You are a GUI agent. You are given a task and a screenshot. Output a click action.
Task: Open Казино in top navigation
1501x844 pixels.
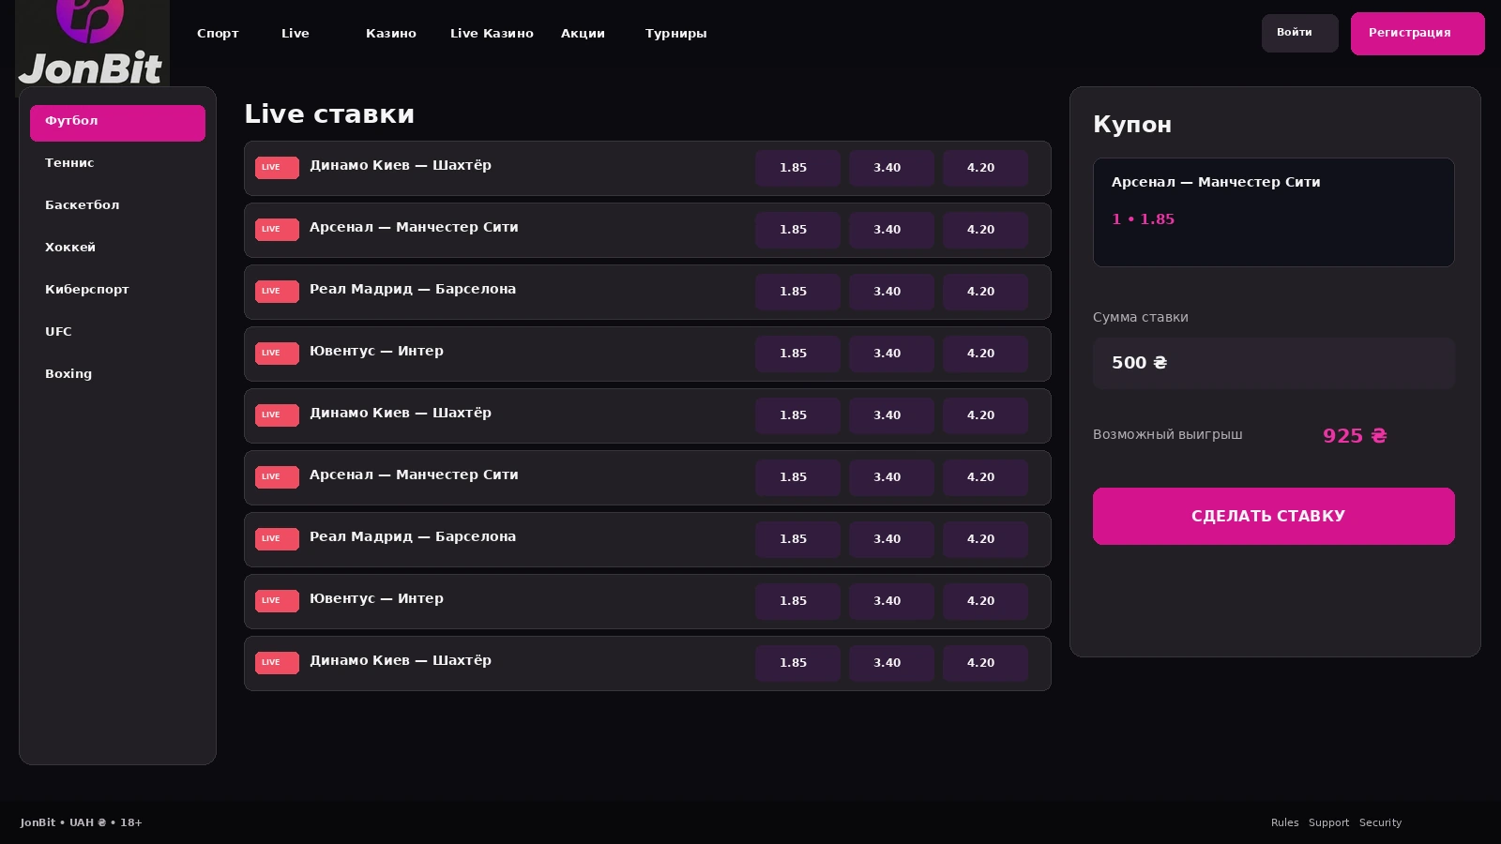391,34
